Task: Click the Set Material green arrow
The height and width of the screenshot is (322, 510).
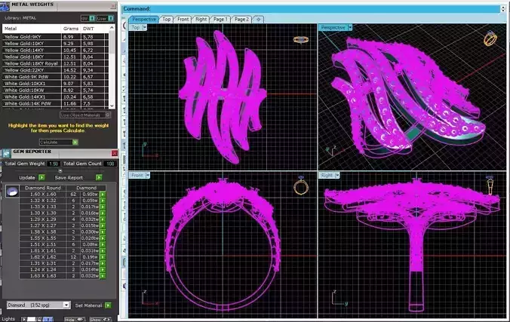Action: pyautogui.click(x=108, y=305)
